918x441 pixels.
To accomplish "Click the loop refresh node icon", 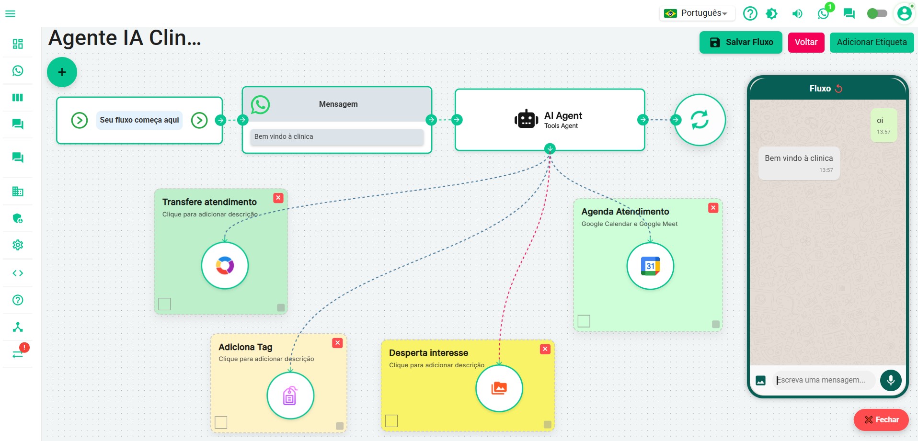I will (700, 120).
